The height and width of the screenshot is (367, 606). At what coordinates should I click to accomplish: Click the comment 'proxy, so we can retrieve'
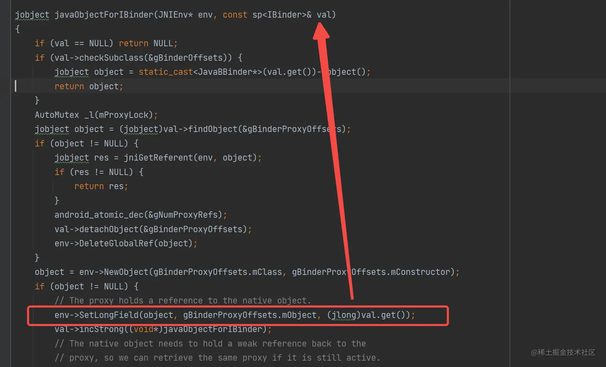click(217, 358)
